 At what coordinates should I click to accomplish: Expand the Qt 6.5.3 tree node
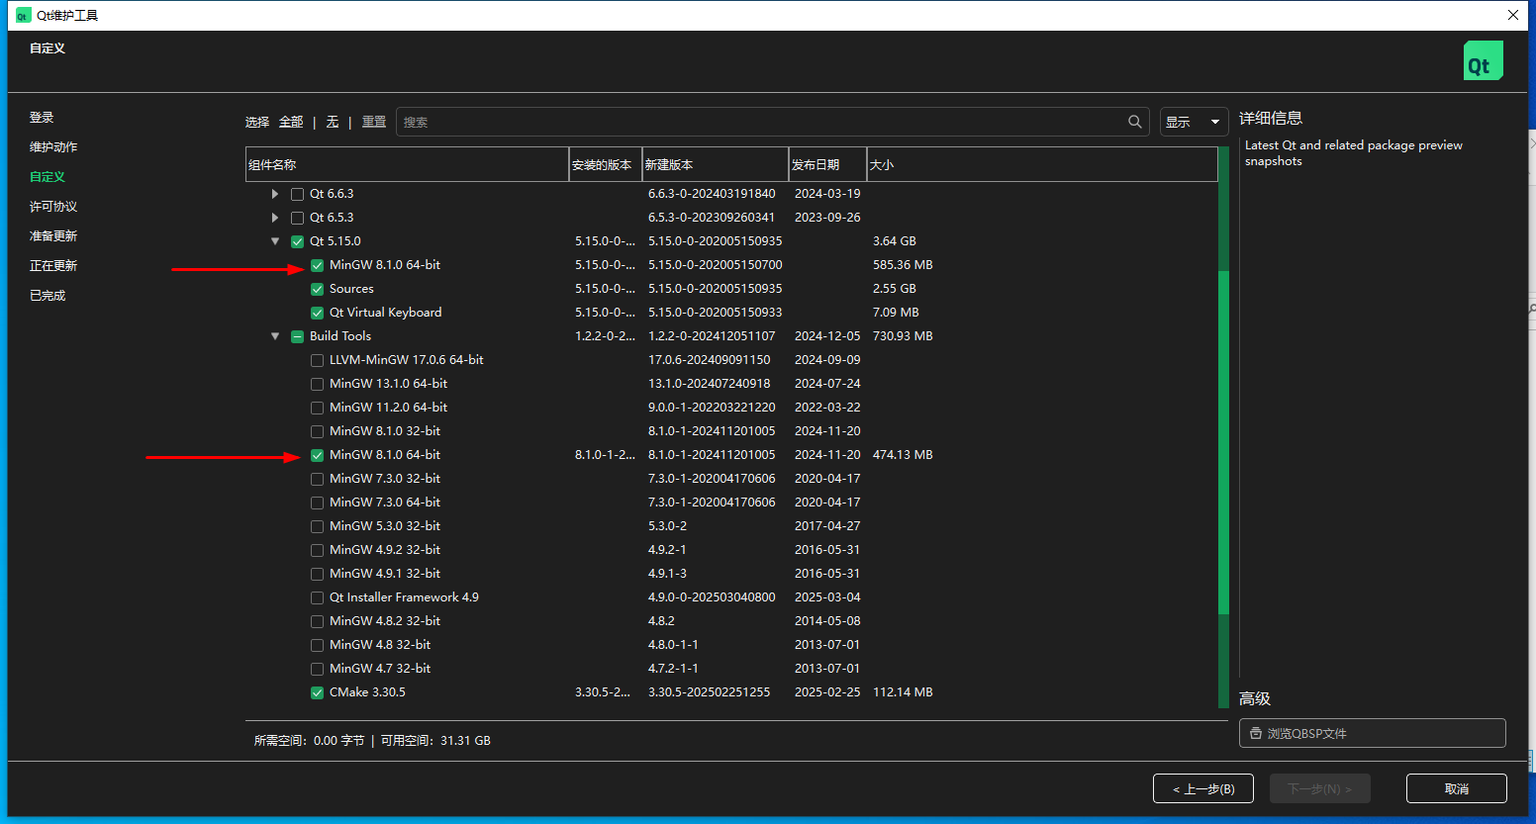click(275, 218)
